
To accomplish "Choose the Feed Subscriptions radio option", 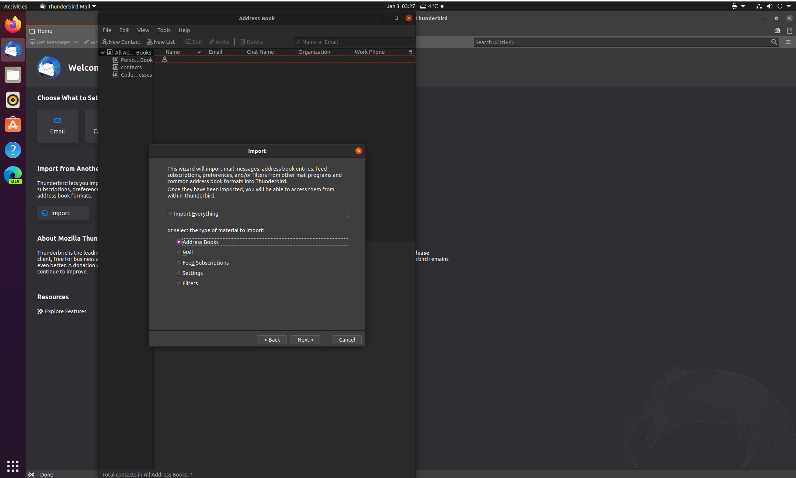I will click(x=179, y=262).
